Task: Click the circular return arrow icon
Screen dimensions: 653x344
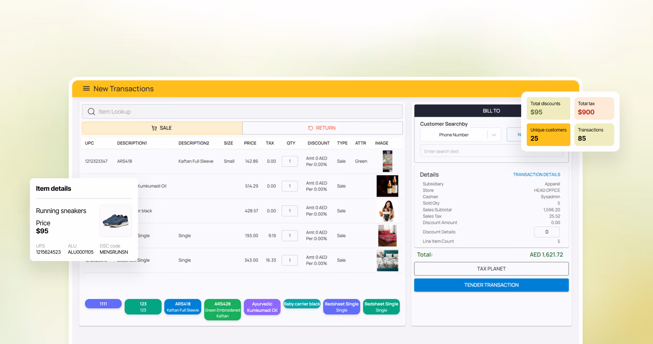Action: click(x=310, y=128)
